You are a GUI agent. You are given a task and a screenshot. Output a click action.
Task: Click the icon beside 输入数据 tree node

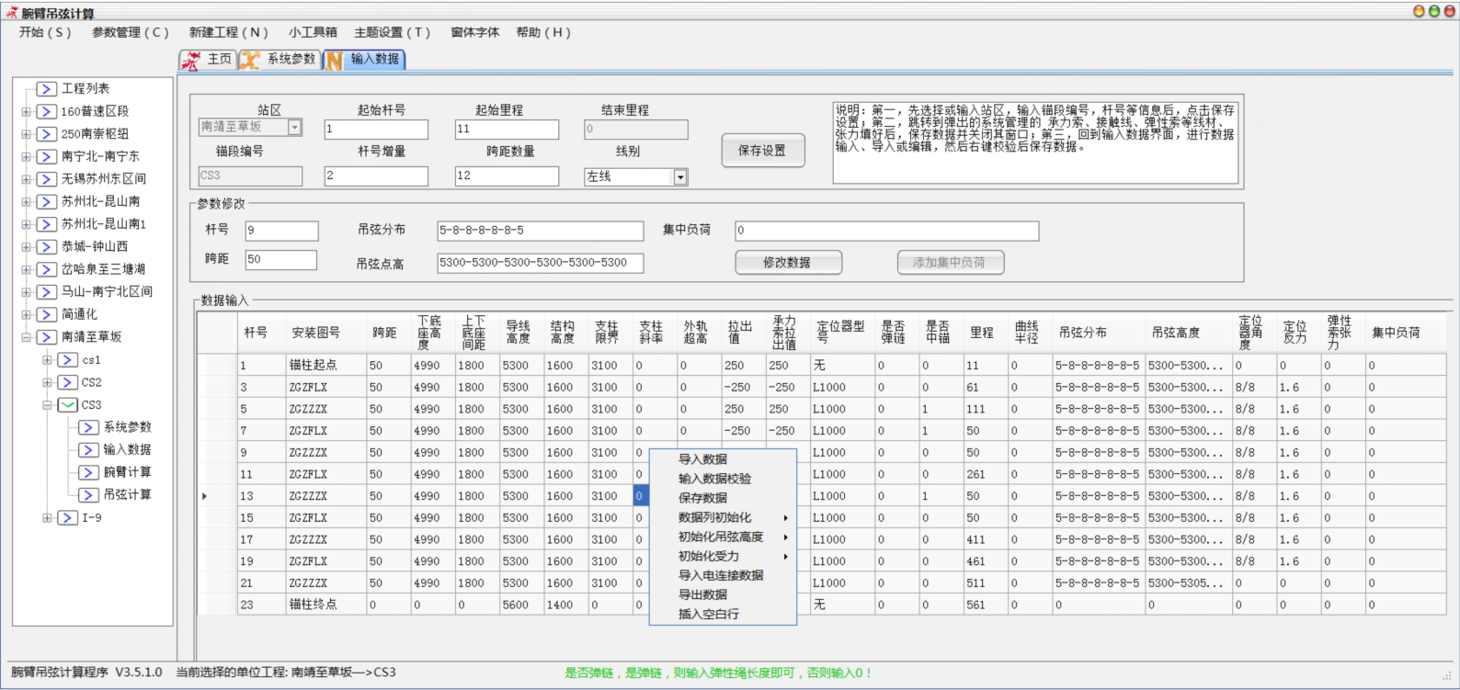pos(89,449)
